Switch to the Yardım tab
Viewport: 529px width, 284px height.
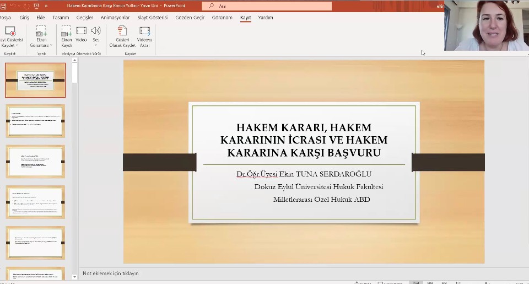point(266,18)
